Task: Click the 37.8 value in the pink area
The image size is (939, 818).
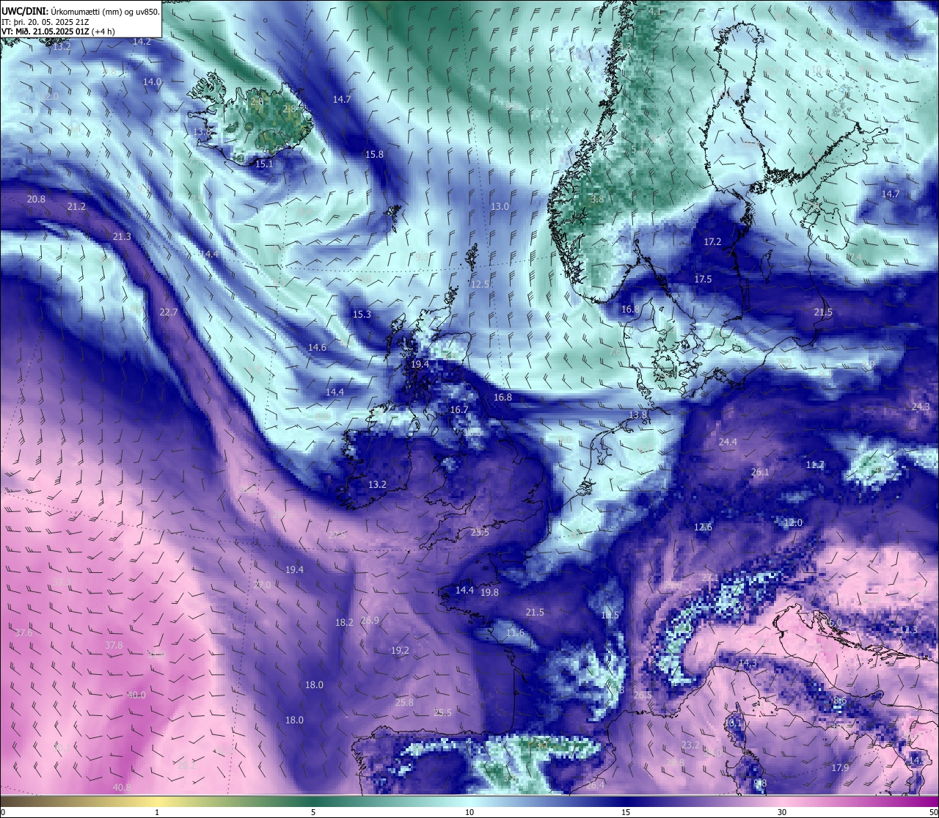Action: pos(114,645)
